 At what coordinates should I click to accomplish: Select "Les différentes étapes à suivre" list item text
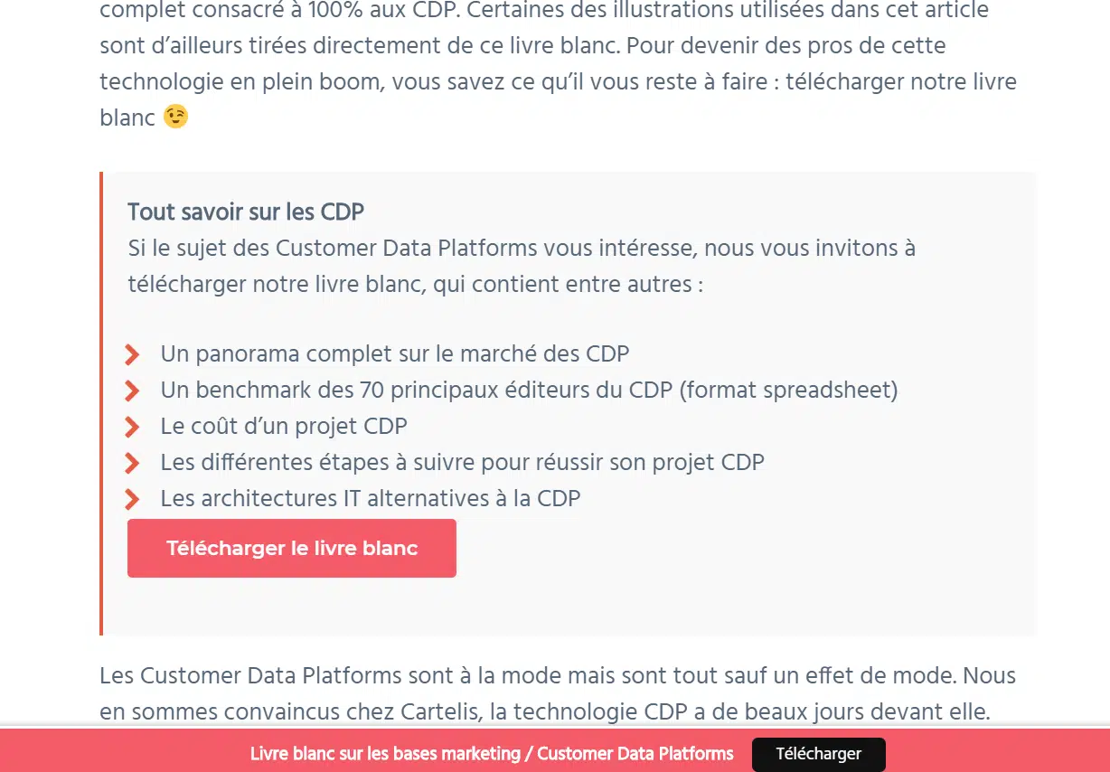pos(462,462)
